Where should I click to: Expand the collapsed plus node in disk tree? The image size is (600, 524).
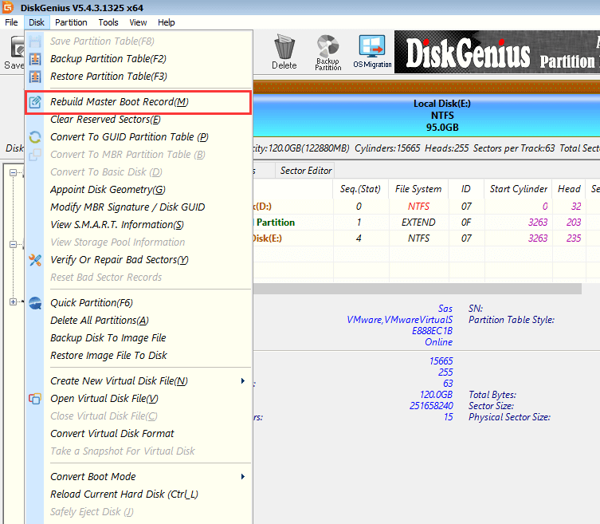[13, 301]
